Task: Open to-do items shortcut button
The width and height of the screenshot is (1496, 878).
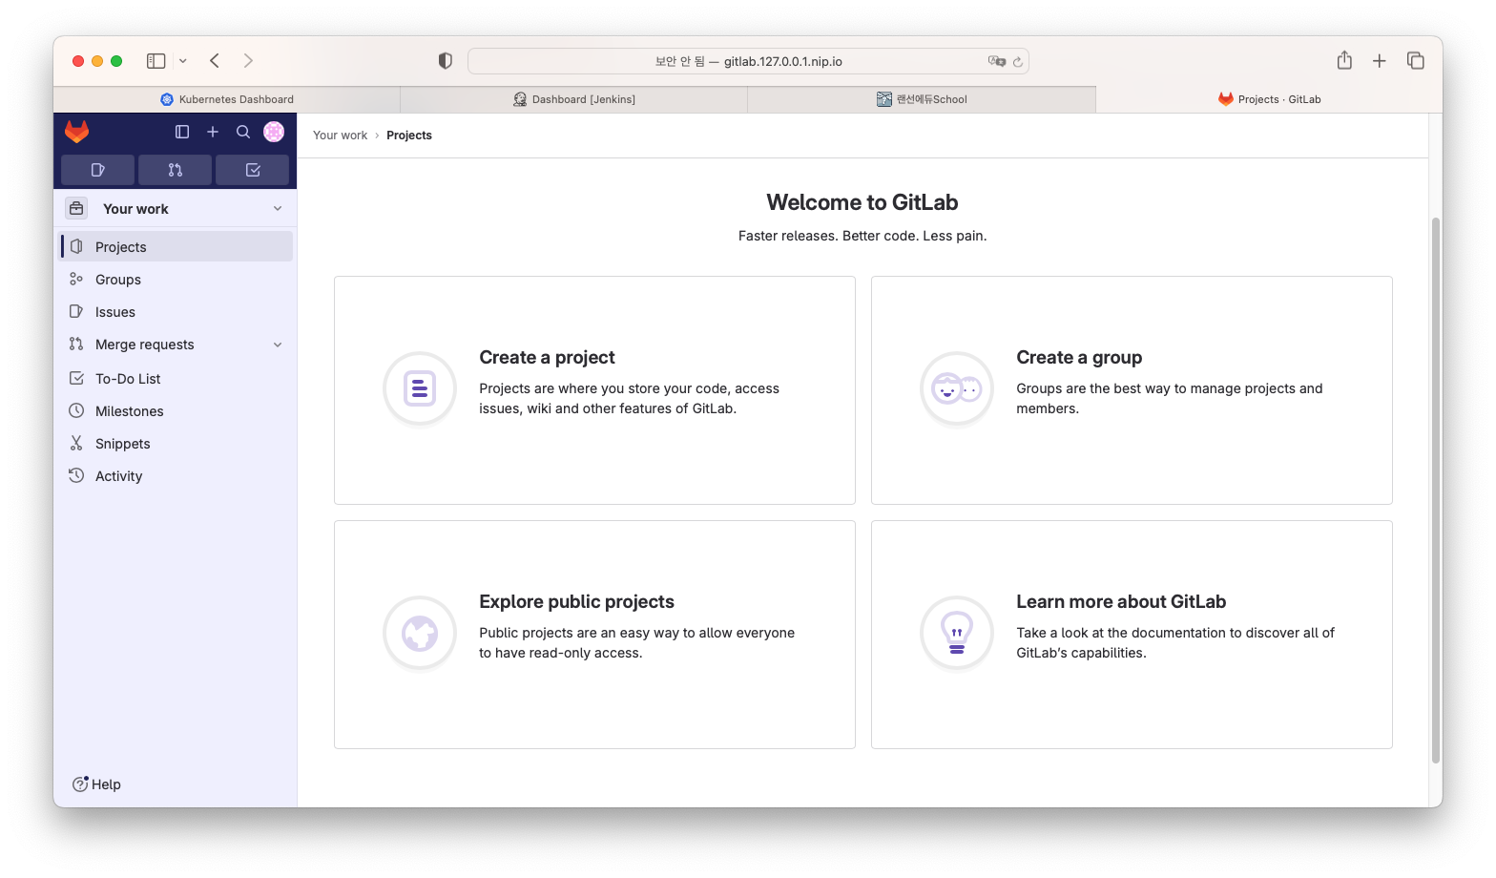Action: [252, 170]
